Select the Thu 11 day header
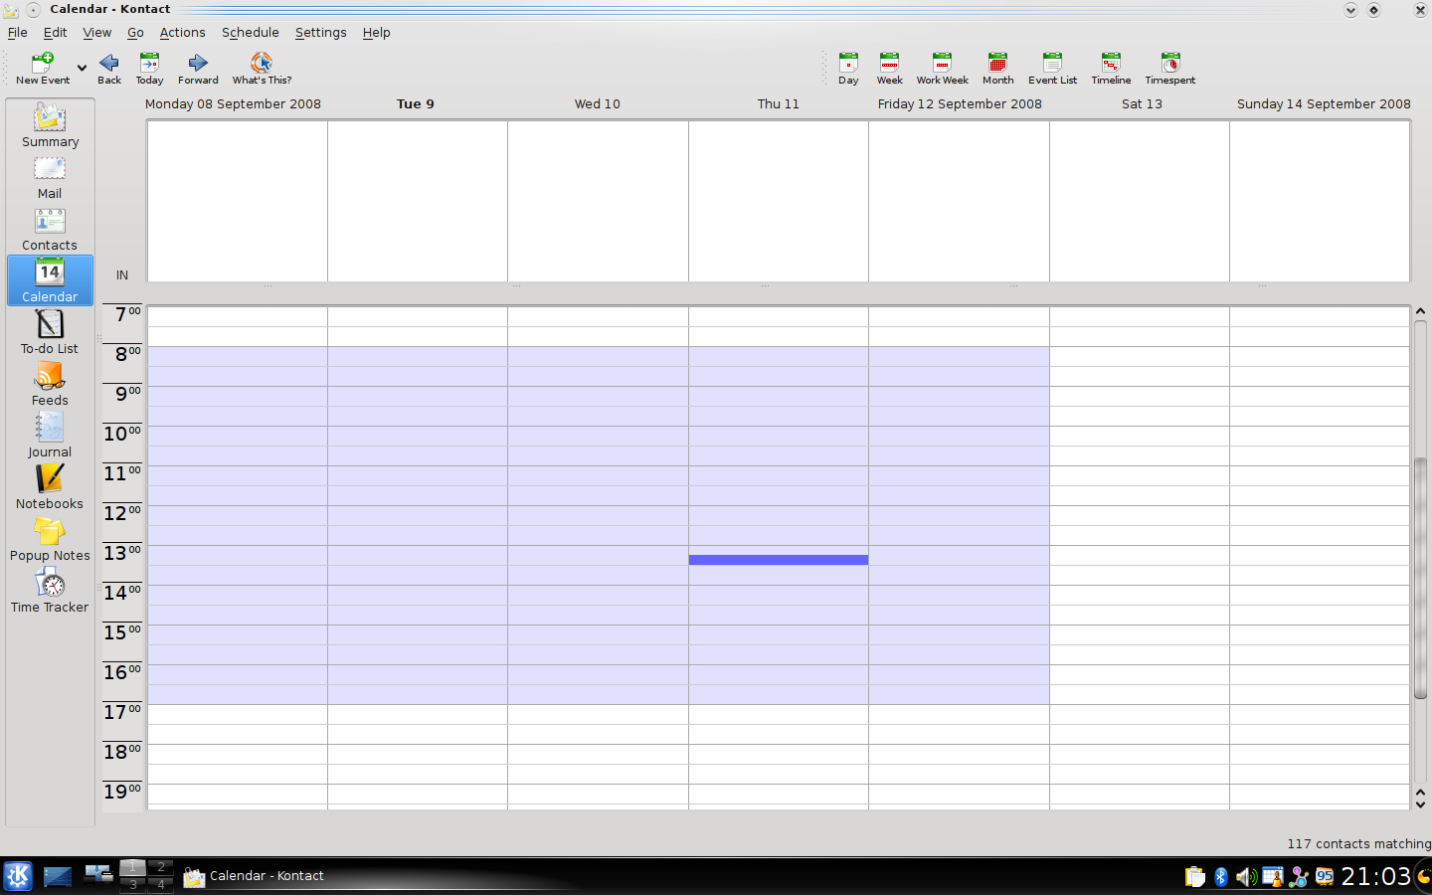Image resolution: width=1432 pixels, height=895 pixels. (778, 103)
